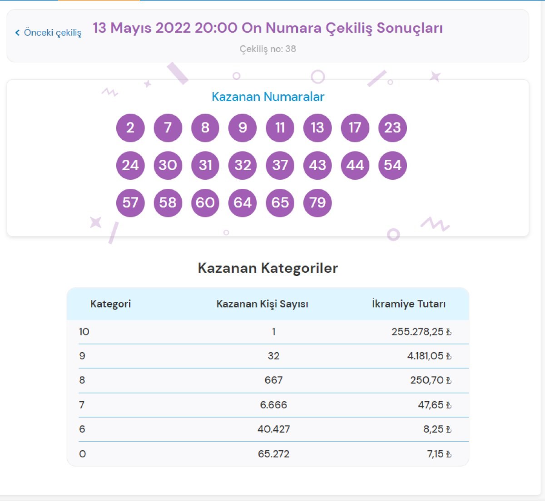Select winning number ball 60
This screenshot has height=501, width=545.
205,203
